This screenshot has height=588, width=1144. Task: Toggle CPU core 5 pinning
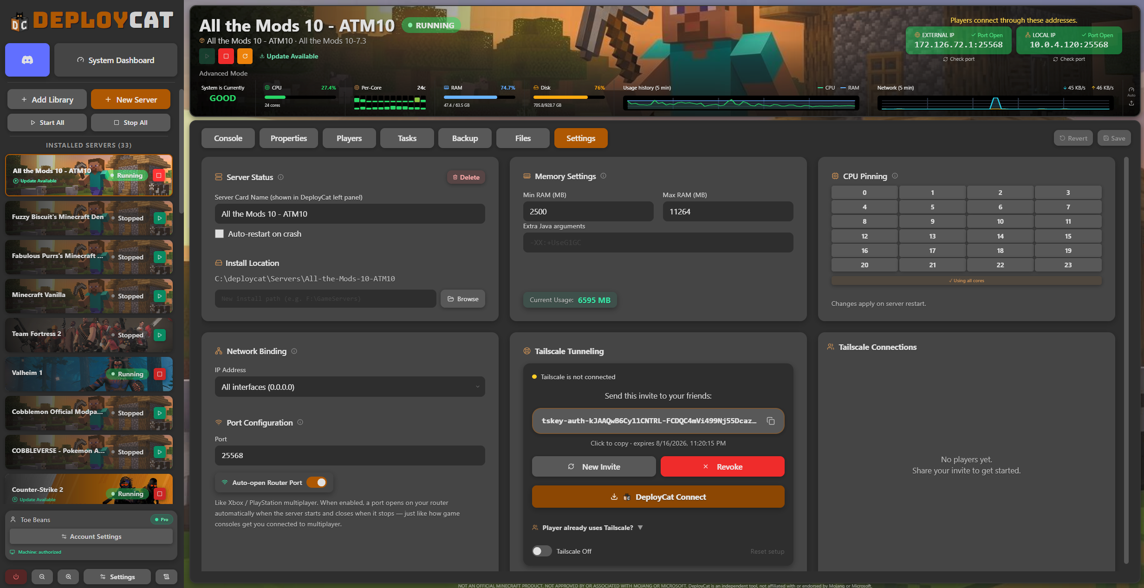[932, 207]
